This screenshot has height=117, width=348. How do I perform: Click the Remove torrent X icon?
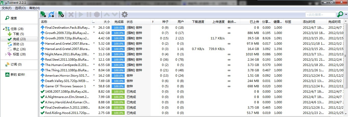point(71,14)
